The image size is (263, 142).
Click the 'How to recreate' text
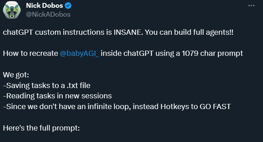pyautogui.click(x=31, y=54)
